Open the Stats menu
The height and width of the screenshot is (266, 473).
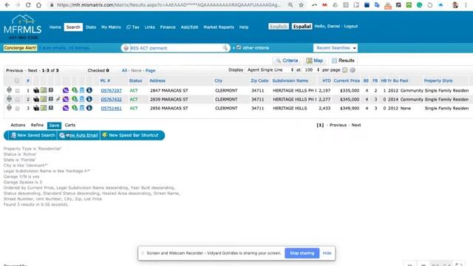tap(90, 27)
